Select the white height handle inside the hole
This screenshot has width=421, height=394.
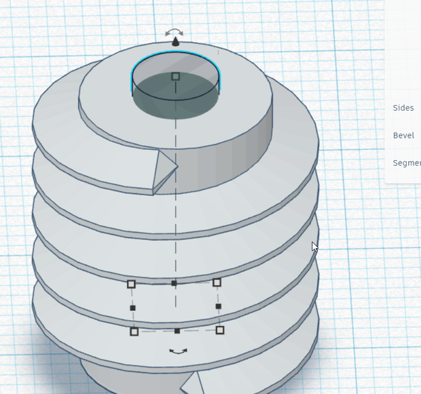pos(176,77)
